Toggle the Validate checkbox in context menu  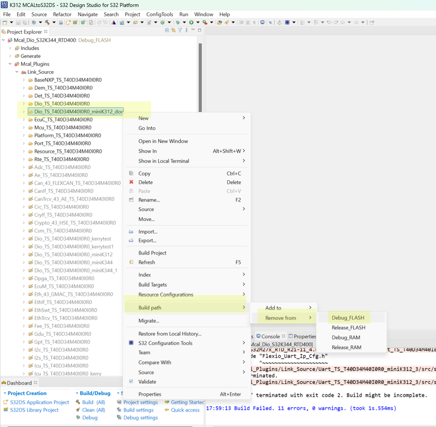[x=131, y=382]
